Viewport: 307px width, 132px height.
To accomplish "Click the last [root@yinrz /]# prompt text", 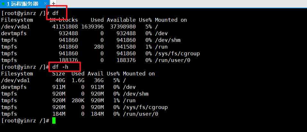I will [25, 121].
